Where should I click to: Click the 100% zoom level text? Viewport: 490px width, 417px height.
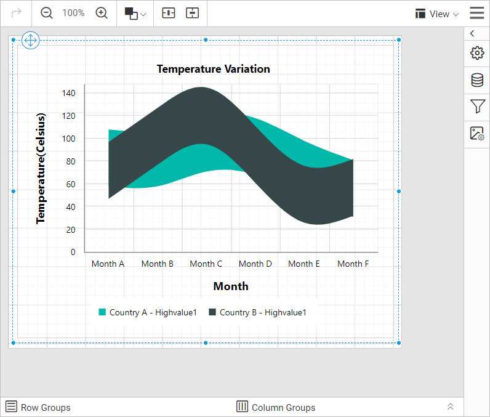[73, 13]
